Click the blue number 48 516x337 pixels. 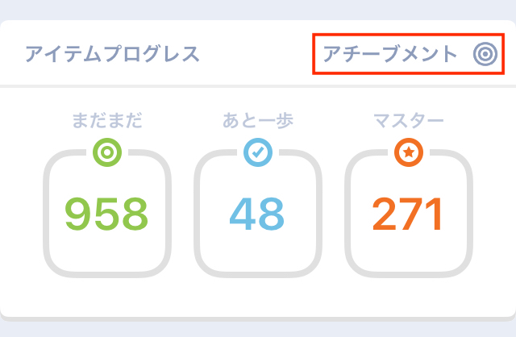256,214
